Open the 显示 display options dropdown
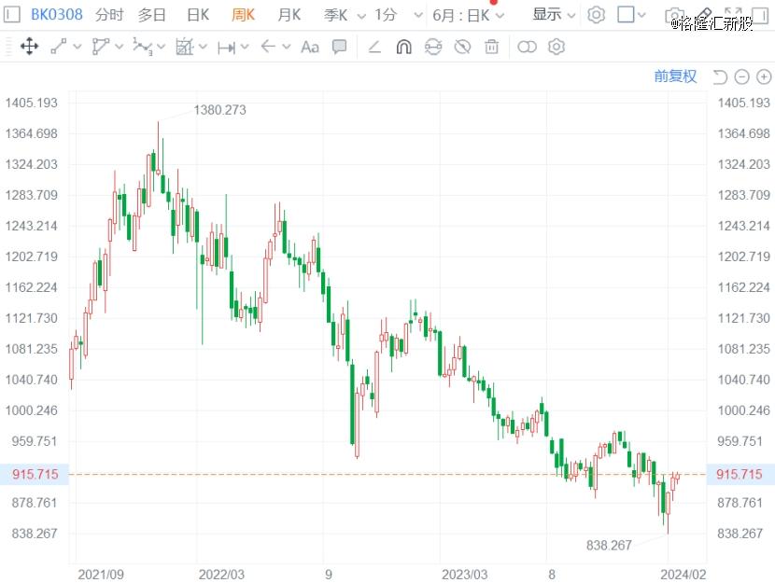The image size is (775, 583). click(x=555, y=15)
